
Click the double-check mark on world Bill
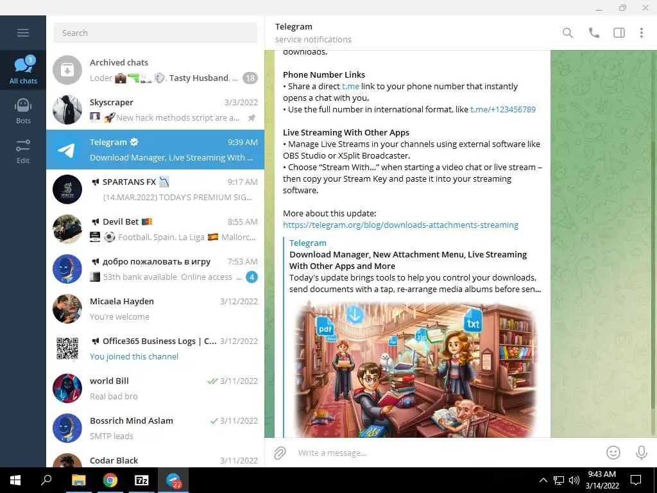click(212, 381)
